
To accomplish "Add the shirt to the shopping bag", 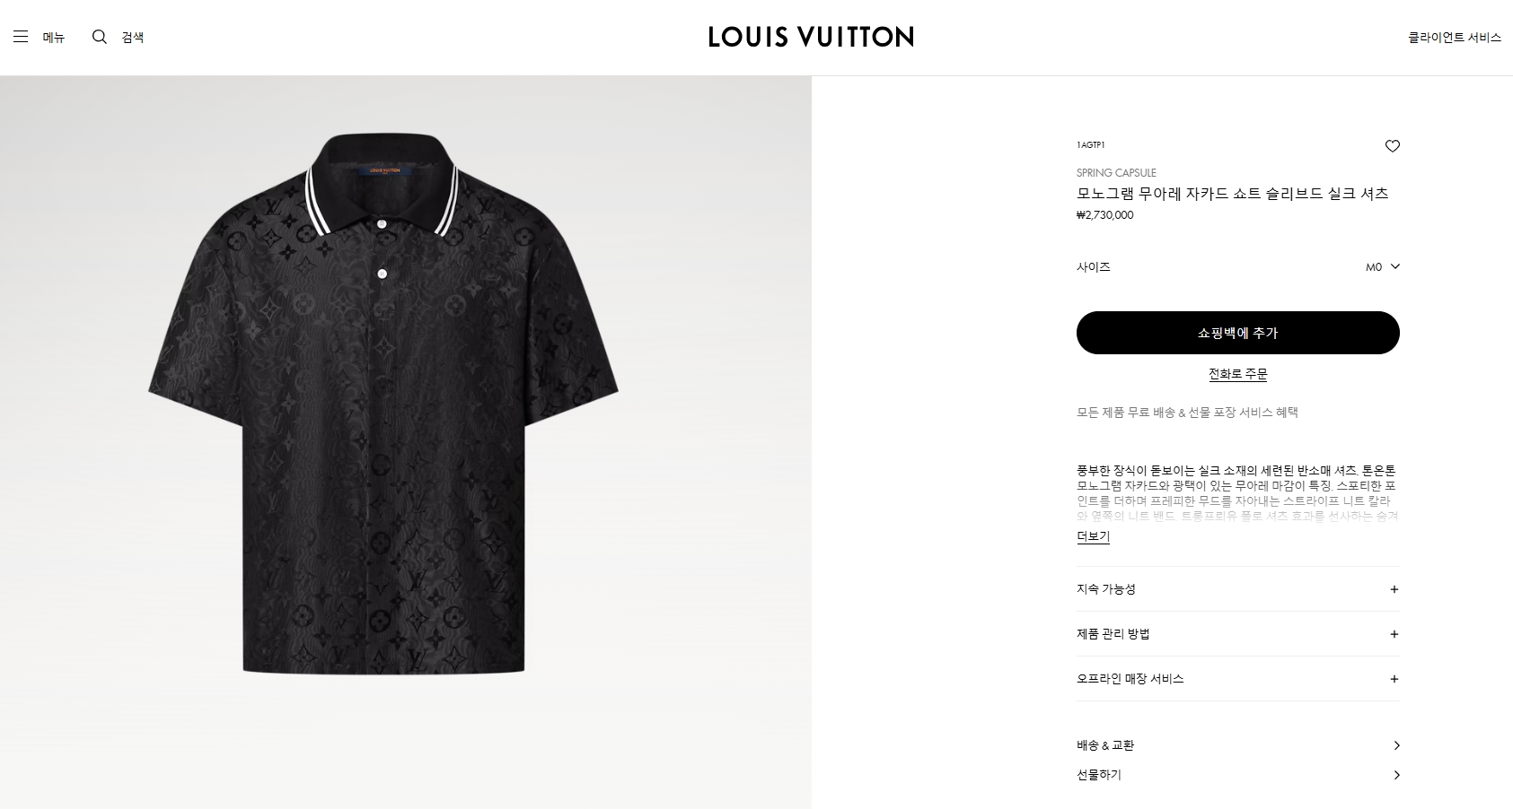I will (x=1238, y=333).
